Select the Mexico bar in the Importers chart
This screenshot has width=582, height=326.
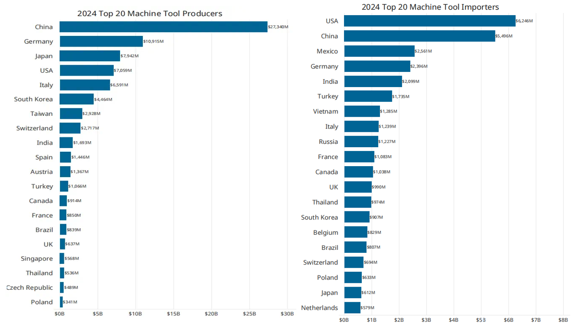coord(380,51)
